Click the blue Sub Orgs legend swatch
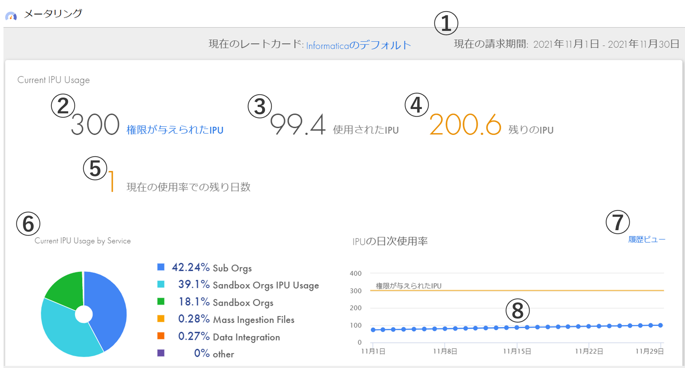 tap(161, 267)
